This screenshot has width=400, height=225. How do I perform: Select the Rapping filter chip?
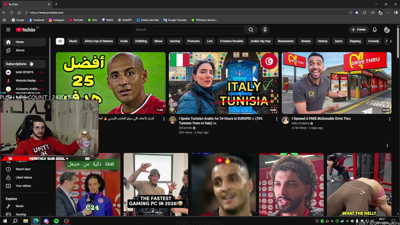355,41
